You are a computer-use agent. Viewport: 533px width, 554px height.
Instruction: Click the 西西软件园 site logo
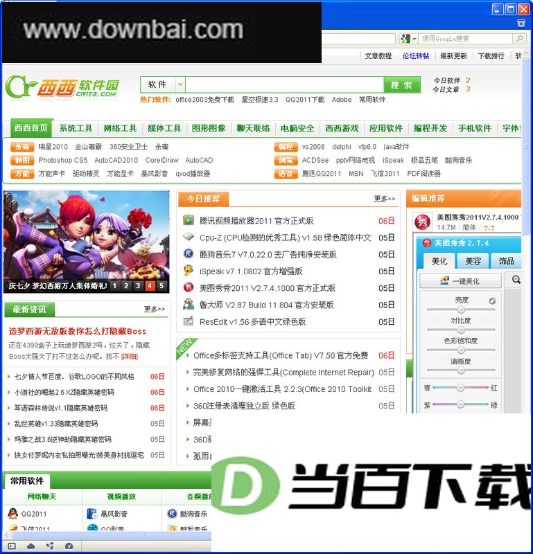pos(62,87)
